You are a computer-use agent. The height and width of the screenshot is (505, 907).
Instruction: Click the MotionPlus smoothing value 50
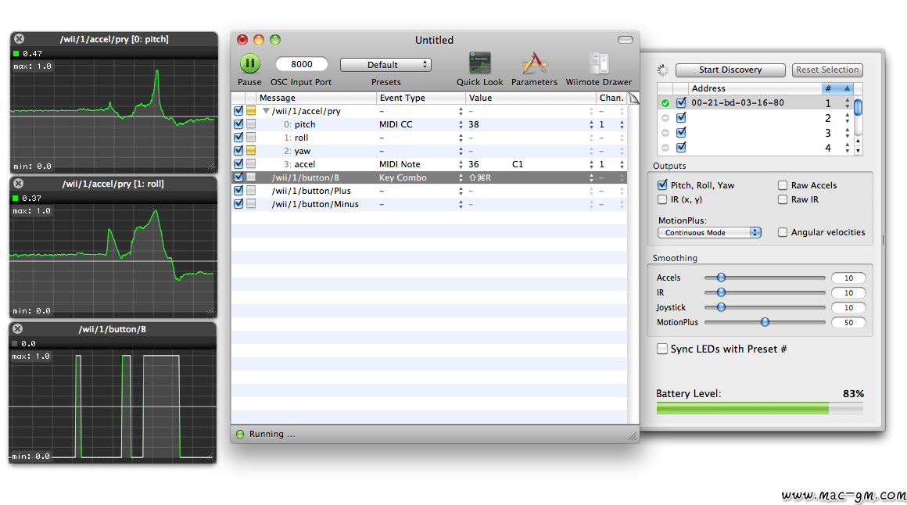tap(848, 322)
